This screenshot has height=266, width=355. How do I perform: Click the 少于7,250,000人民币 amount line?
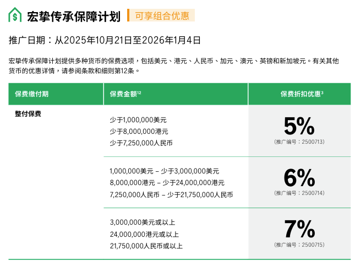[141, 143]
